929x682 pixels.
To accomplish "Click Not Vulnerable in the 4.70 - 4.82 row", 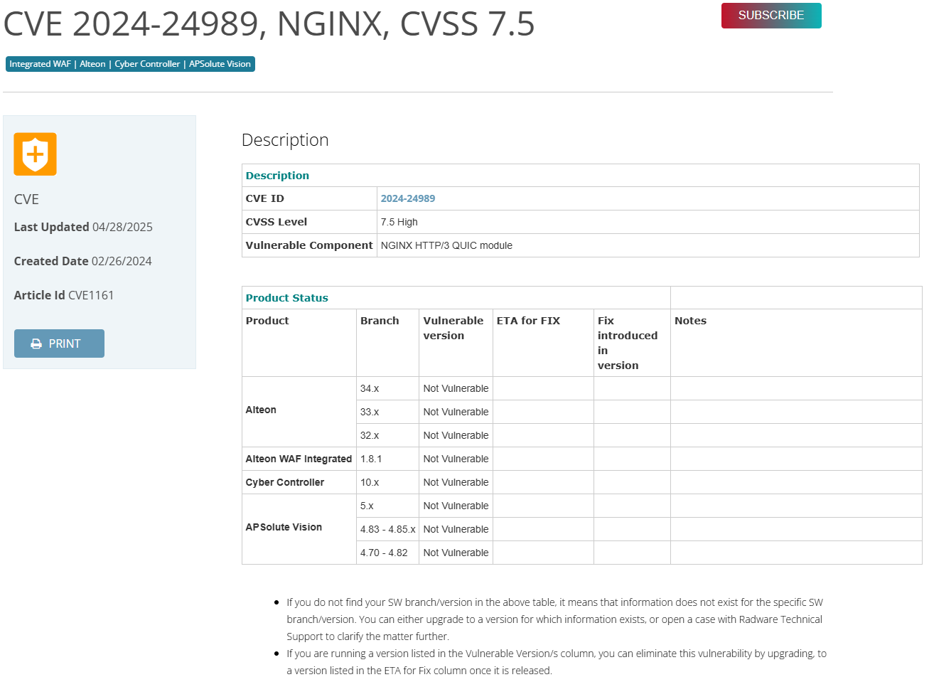I will pos(456,553).
